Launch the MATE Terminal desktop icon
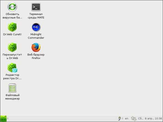163x122 pixels. (x=36, y=7)
